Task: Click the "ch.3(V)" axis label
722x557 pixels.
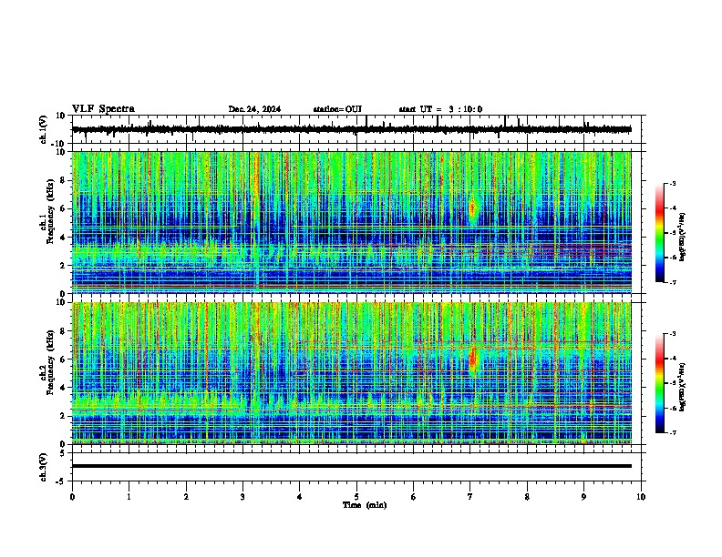Action: (x=44, y=467)
